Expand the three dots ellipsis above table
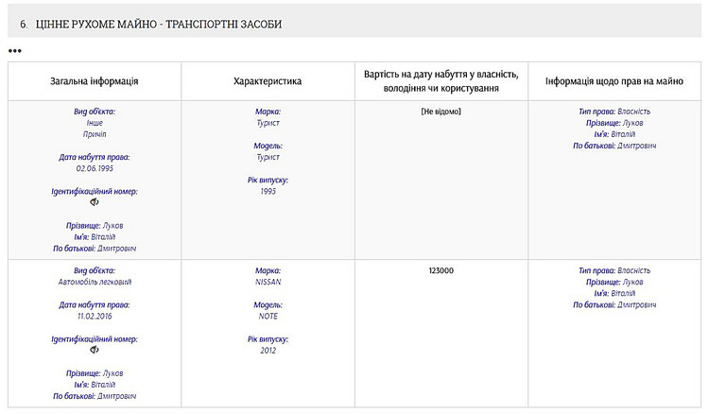The width and height of the screenshot is (709, 414). click(x=14, y=51)
